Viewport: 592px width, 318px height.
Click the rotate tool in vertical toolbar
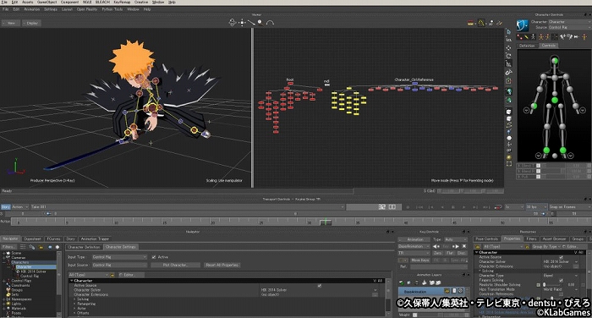coord(508,56)
